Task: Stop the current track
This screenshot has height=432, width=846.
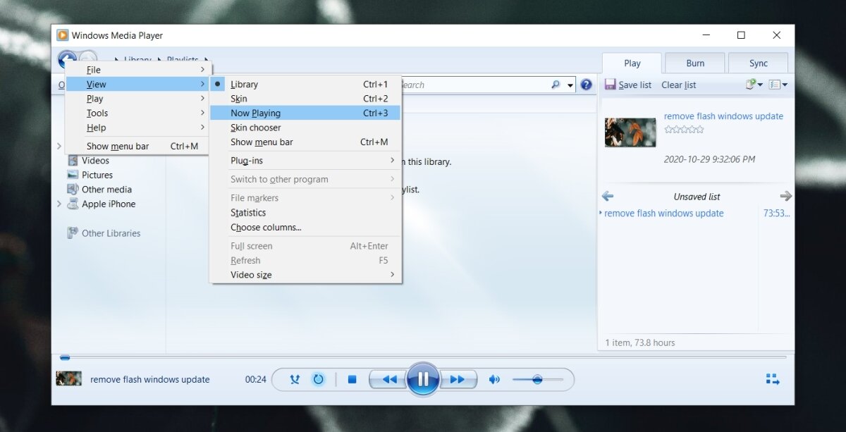Action: click(x=352, y=379)
